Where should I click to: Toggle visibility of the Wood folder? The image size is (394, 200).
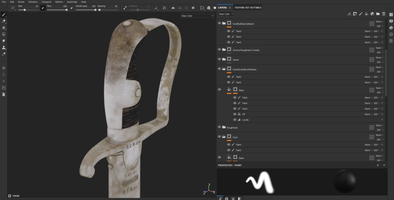(219, 59)
